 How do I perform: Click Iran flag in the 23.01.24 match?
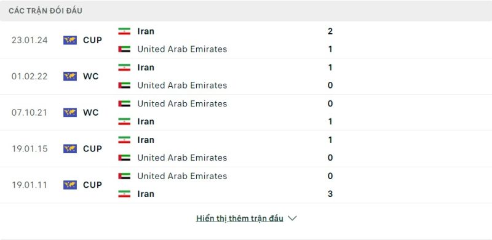click(124, 31)
